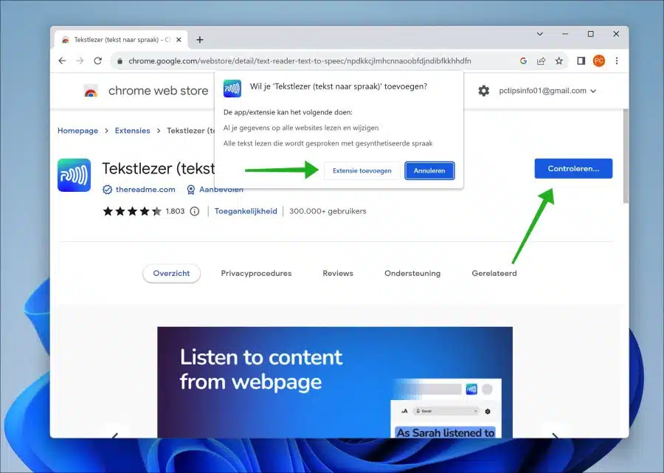Click the Tekstlezer icon in the dialog
The width and height of the screenshot is (664, 473).
pyautogui.click(x=232, y=89)
